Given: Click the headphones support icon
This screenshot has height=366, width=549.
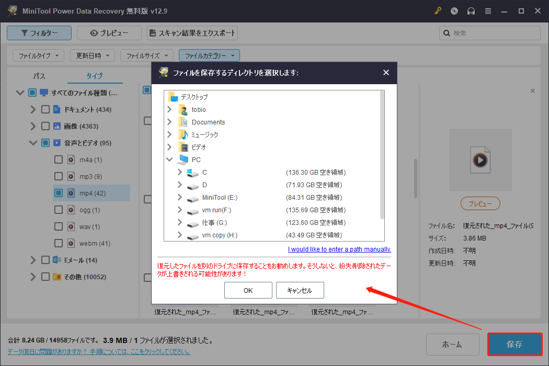Looking at the screenshot, I should pyautogui.click(x=471, y=11).
